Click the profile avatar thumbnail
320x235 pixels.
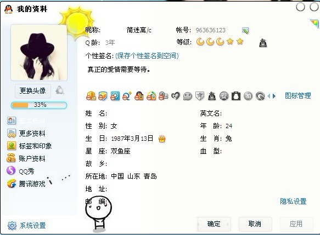coord(39,53)
